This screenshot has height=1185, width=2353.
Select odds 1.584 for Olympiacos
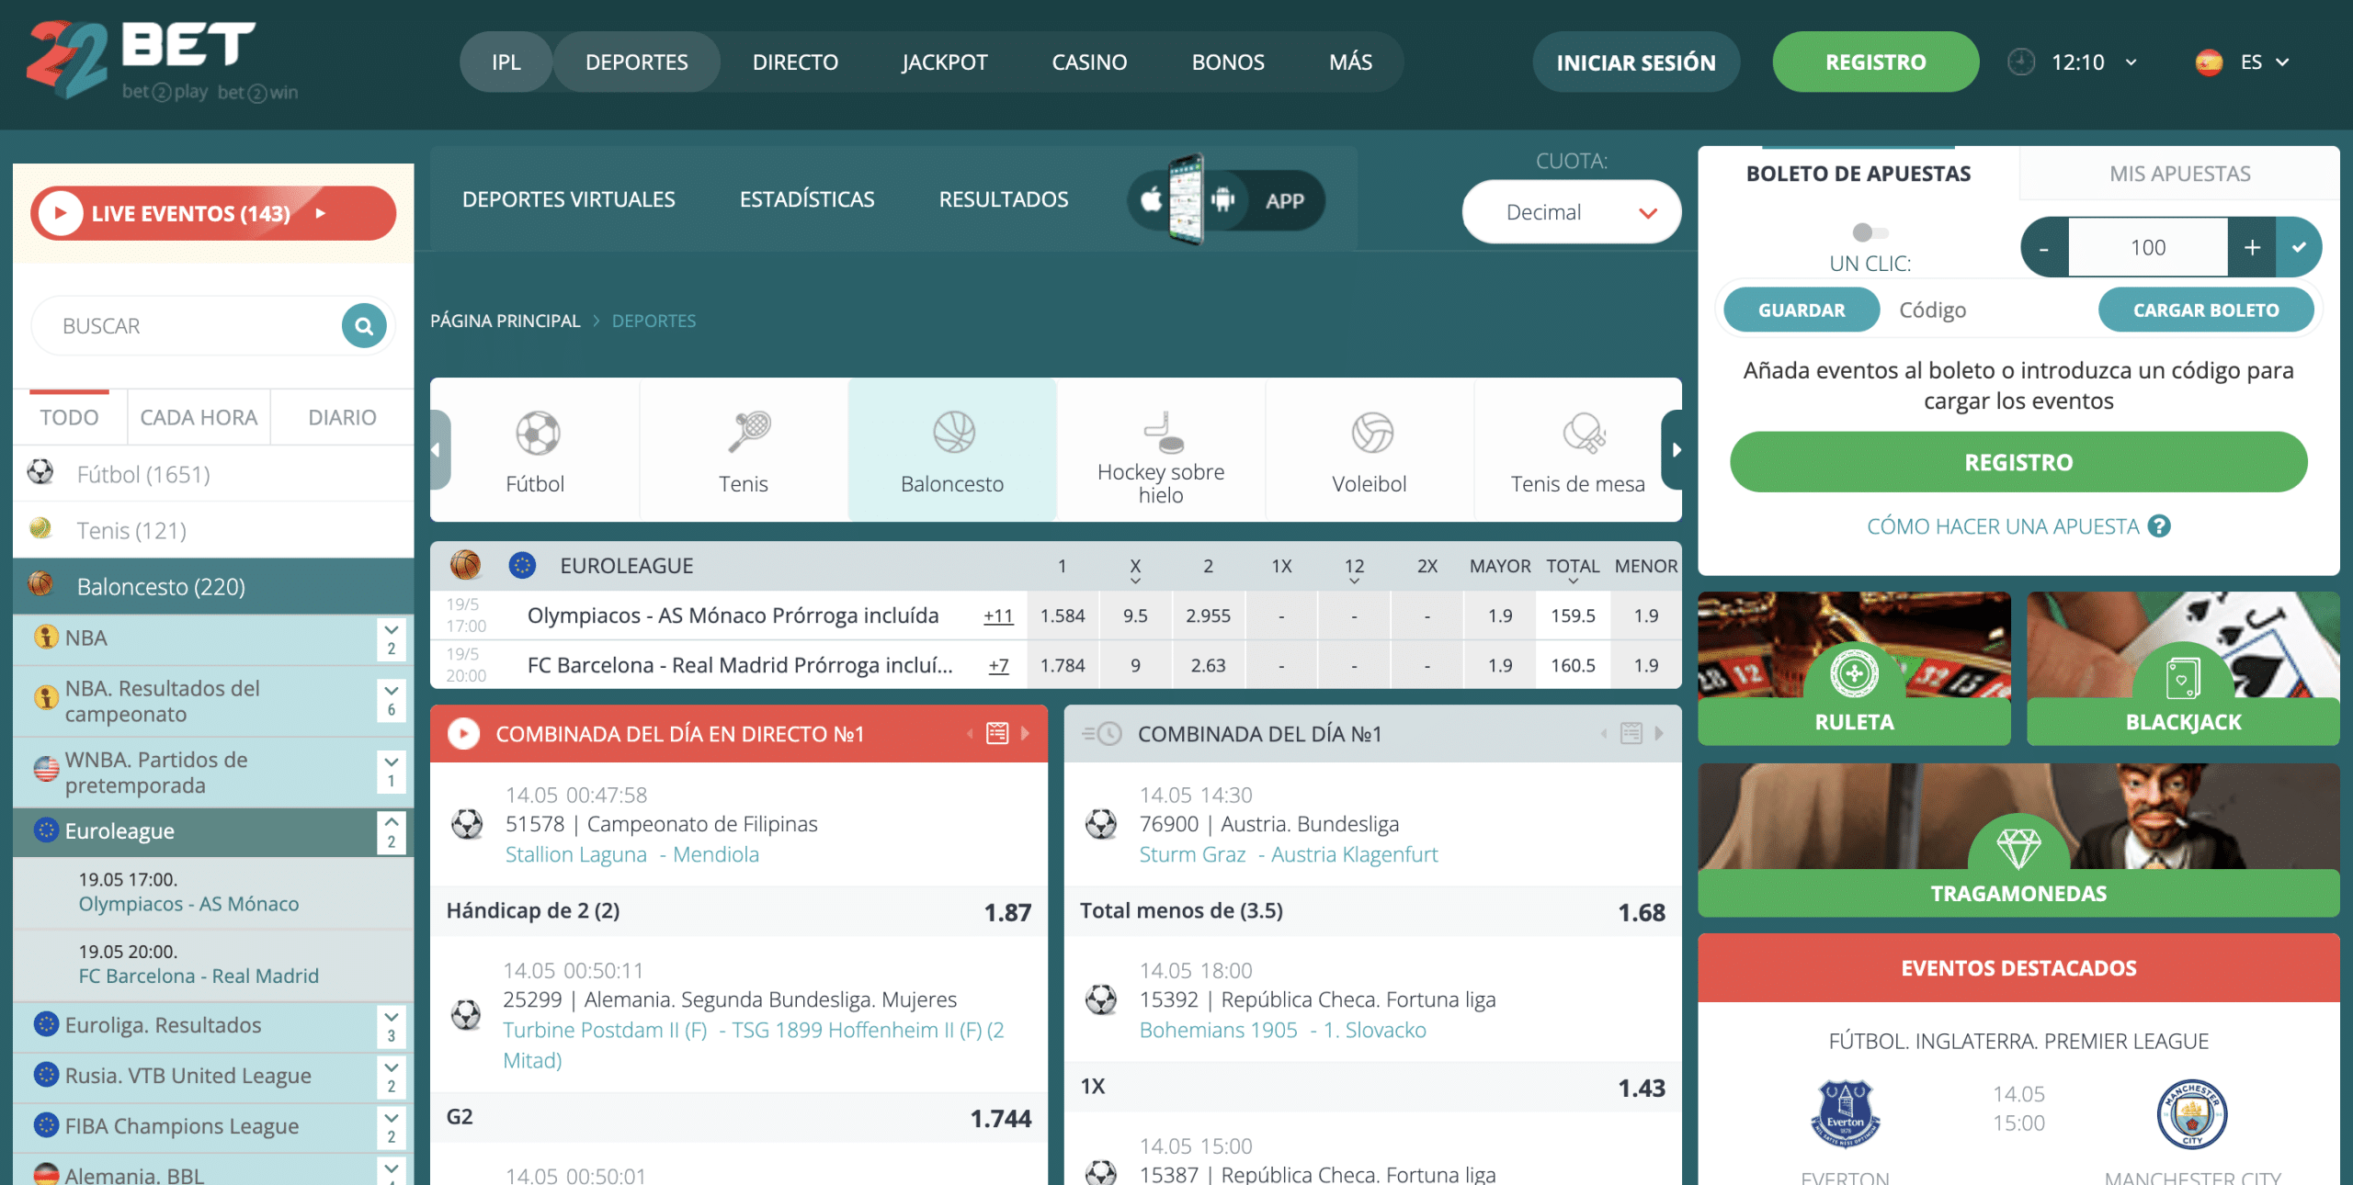1063,615
